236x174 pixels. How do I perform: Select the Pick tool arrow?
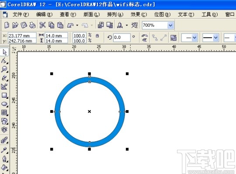tap(4, 52)
